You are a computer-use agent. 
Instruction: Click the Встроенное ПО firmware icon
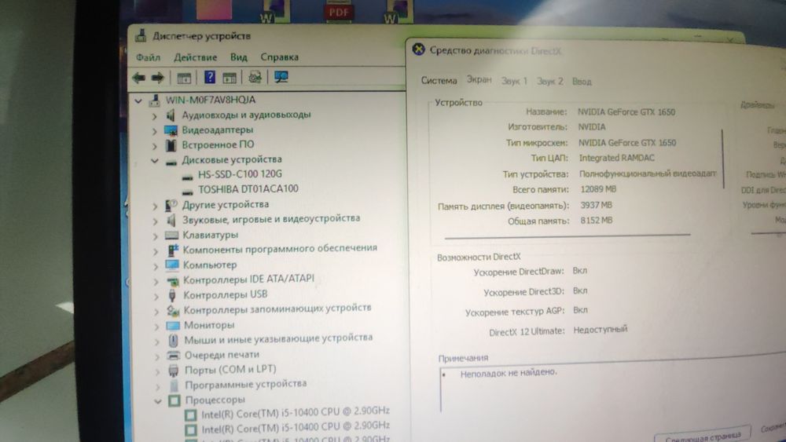[x=171, y=145]
